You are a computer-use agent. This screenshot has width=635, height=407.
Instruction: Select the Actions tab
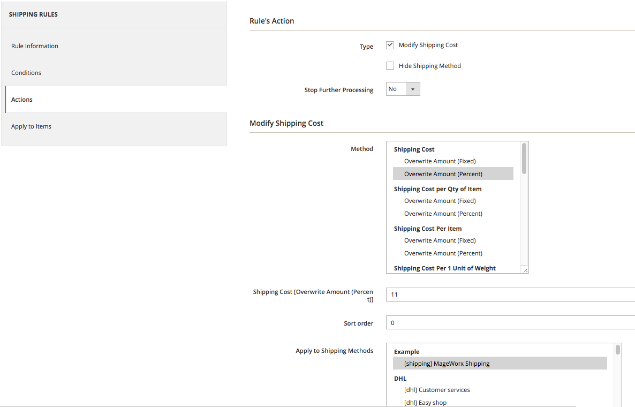22,100
